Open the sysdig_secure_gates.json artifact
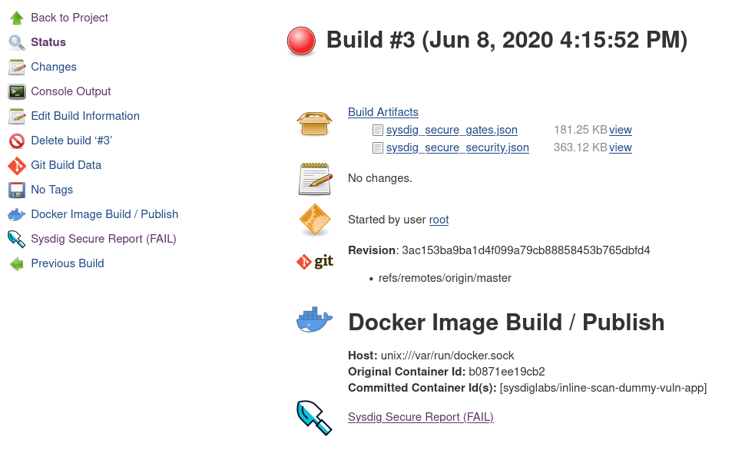This screenshot has height=460, width=732. click(452, 130)
